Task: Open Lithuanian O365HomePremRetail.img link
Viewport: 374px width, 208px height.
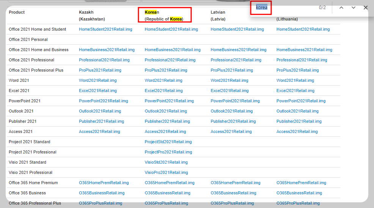Action: click(x=301, y=183)
